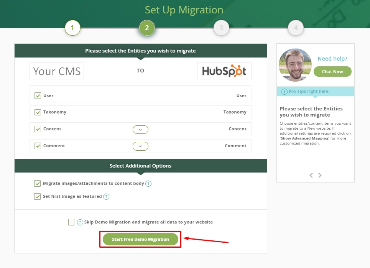Click the Comment target label on right
Image resolution: width=370 pixels, height=268 pixels.
pos(235,146)
